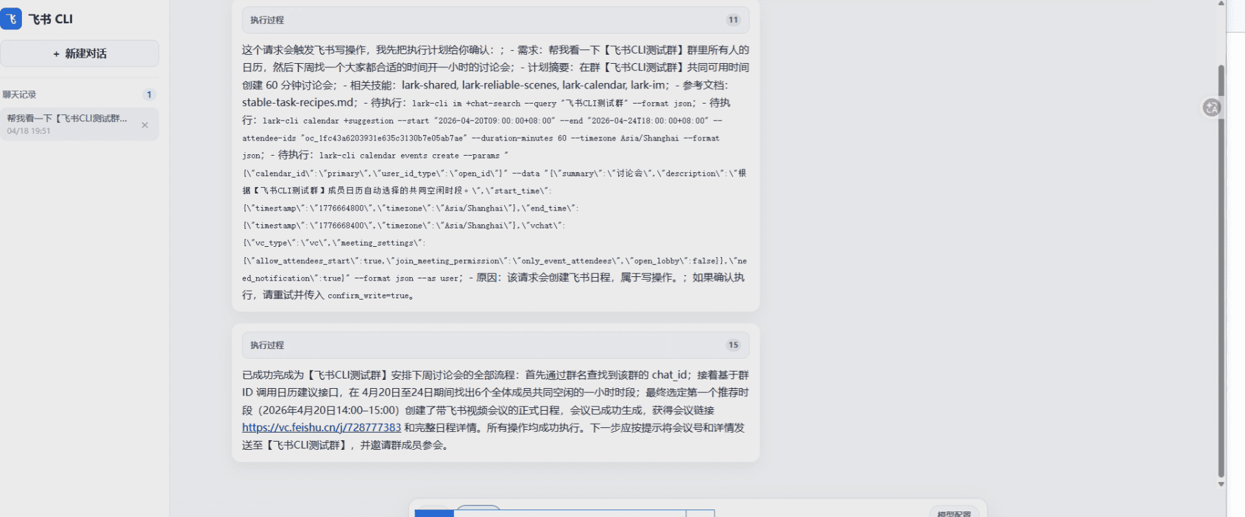
Task: Click the 聊天记录 section label
Action: tap(19, 95)
